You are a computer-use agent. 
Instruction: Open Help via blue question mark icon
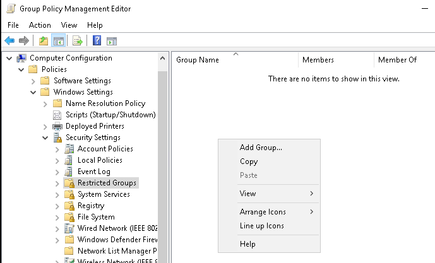(97, 41)
